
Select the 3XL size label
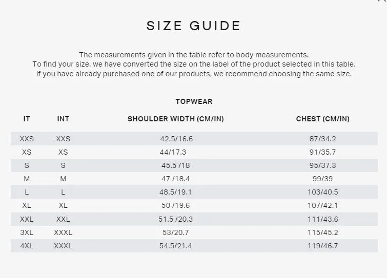click(x=27, y=232)
